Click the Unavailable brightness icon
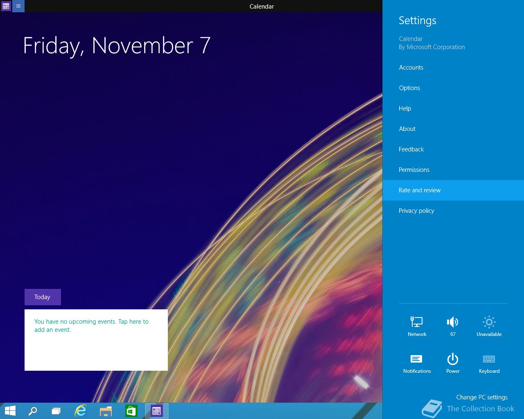 click(489, 326)
